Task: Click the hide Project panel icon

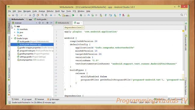Action: (51, 23)
